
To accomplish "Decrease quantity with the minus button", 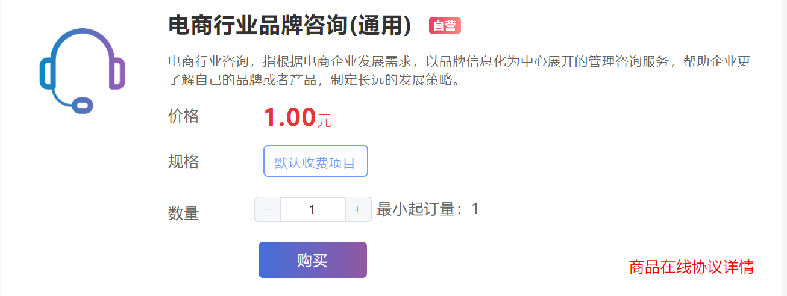I will click(x=268, y=209).
